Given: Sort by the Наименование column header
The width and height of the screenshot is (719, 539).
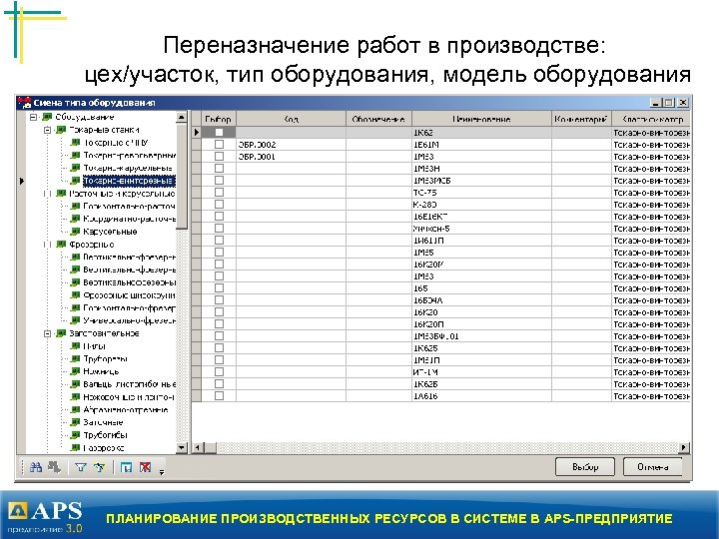Looking at the screenshot, I should (481, 119).
